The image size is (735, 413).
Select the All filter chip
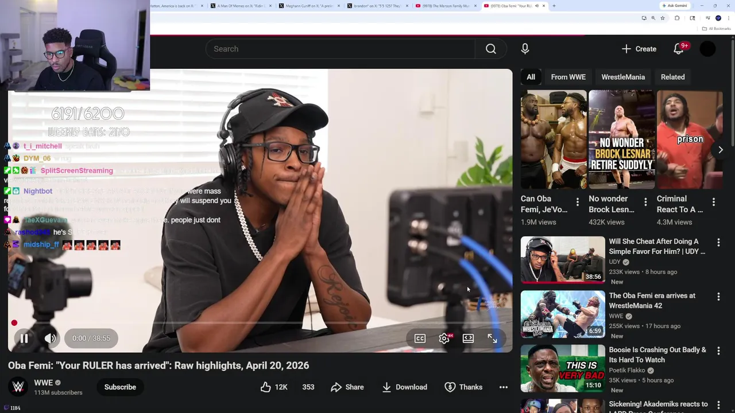531,77
